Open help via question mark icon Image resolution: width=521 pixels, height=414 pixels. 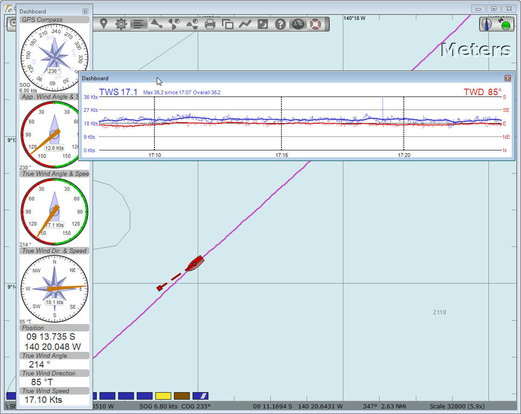[x=280, y=24]
